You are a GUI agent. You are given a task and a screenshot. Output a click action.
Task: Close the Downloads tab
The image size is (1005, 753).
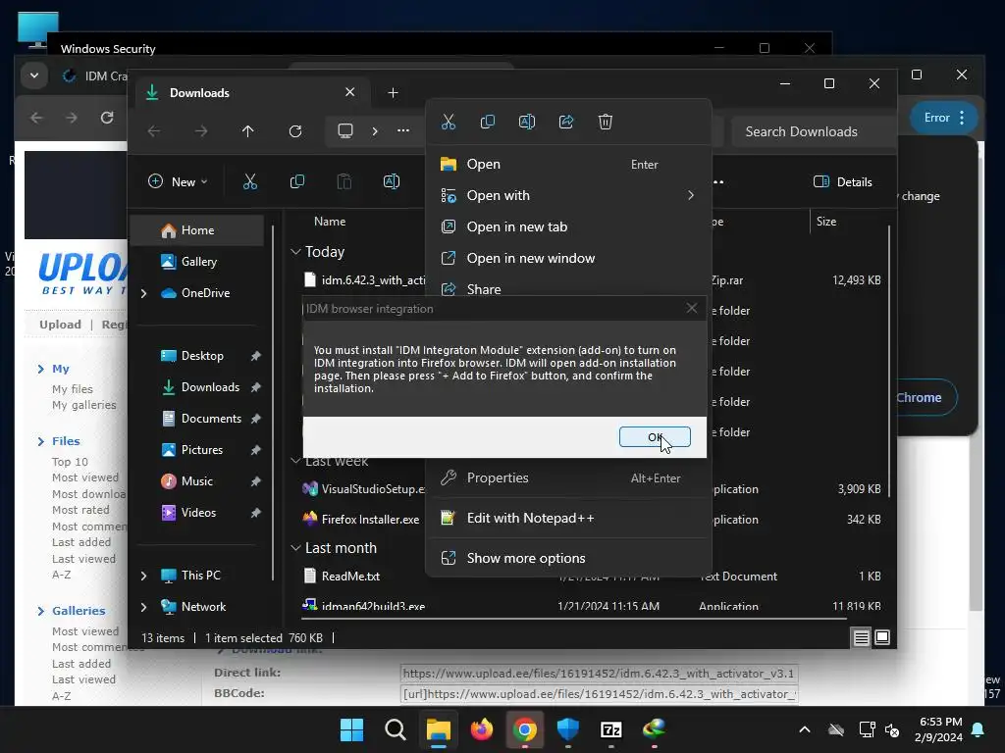point(350,92)
